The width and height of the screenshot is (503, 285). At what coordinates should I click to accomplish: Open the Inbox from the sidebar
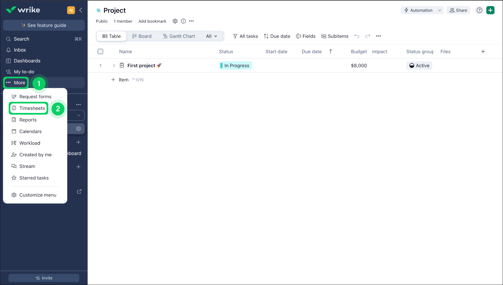[x=19, y=50]
